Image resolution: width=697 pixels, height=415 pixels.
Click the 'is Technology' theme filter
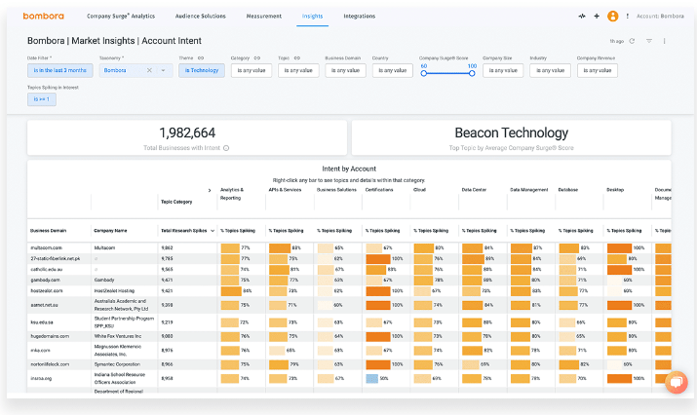pyautogui.click(x=202, y=70)
